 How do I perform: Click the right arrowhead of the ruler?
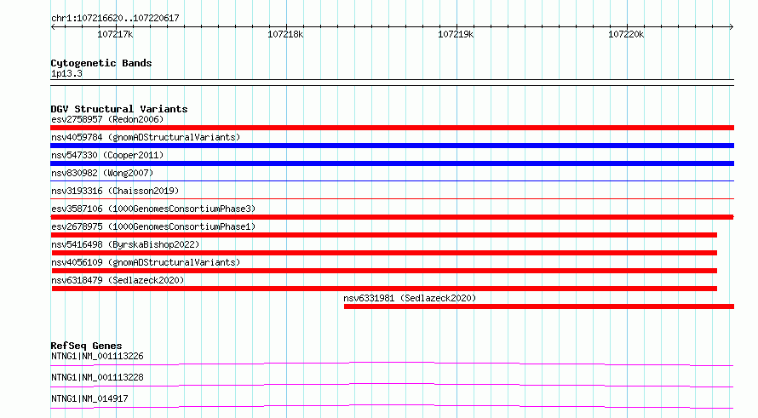pos(732,27)
